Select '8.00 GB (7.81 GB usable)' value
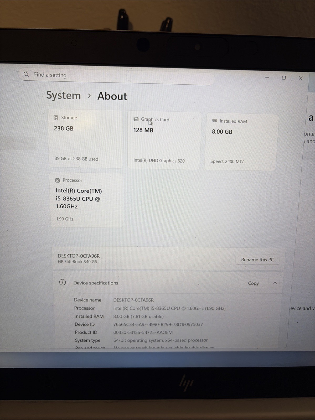This screenshot has height=420, width=315. [138, 317]
